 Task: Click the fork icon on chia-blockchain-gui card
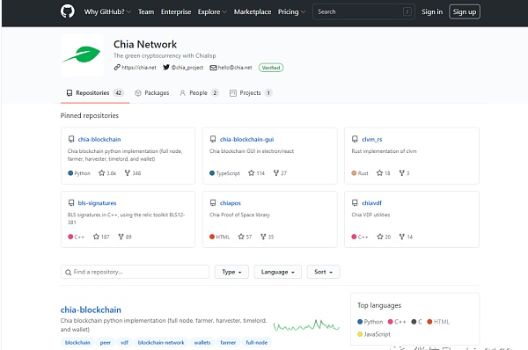click(x=276, y=173)
